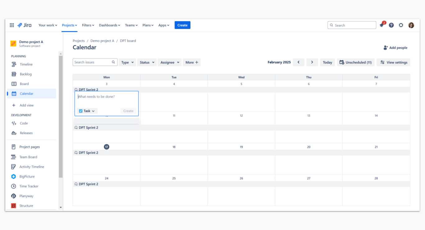Open the notifications bell icon
425x230 pixels.
pos(382,25)
